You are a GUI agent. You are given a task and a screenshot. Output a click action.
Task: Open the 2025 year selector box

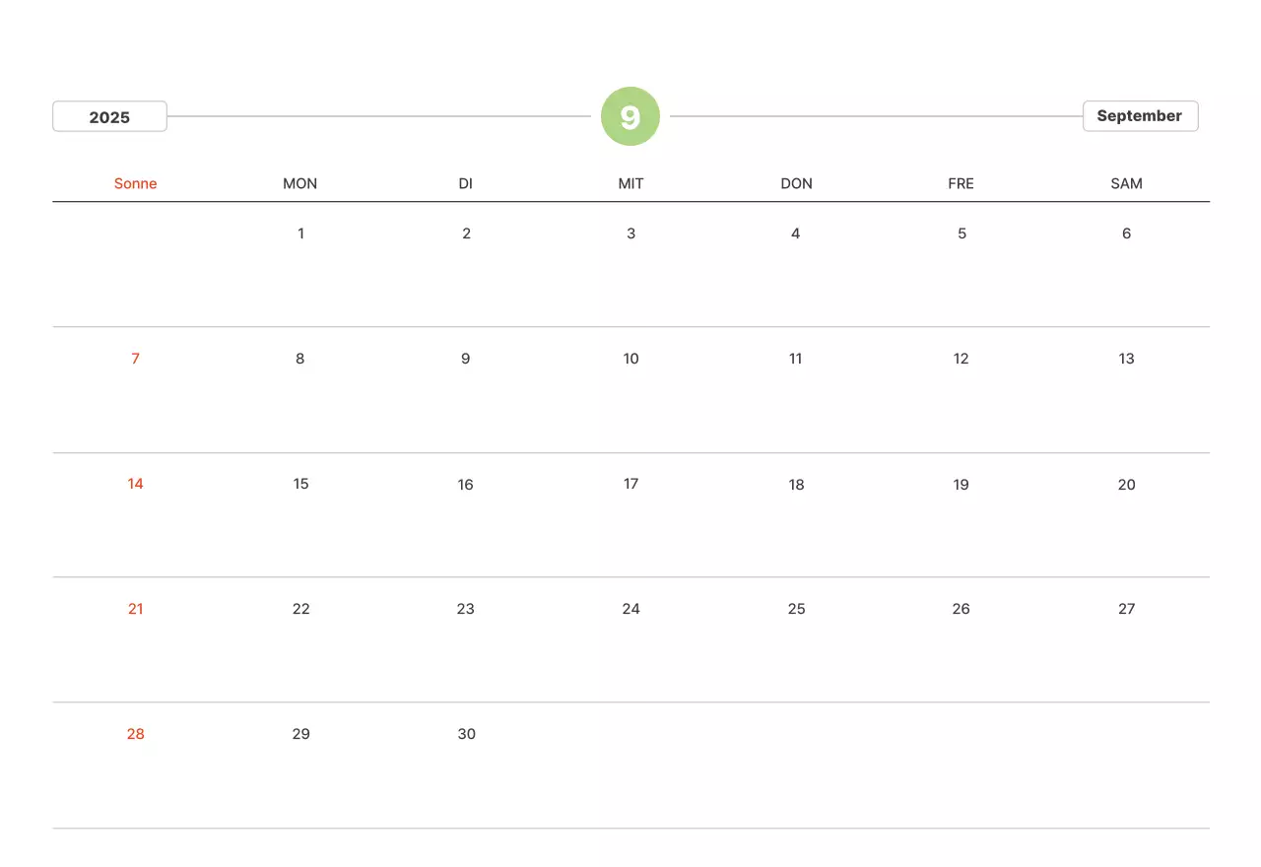109,116
